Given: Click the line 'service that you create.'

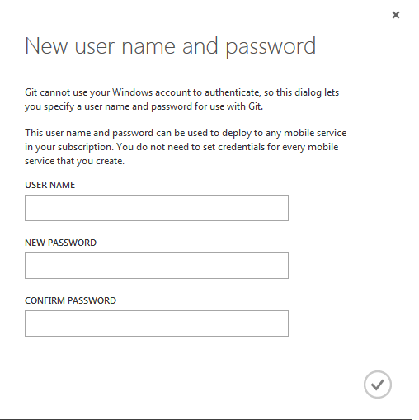Looking at the screenshot, I should click(x=74, y=161).
